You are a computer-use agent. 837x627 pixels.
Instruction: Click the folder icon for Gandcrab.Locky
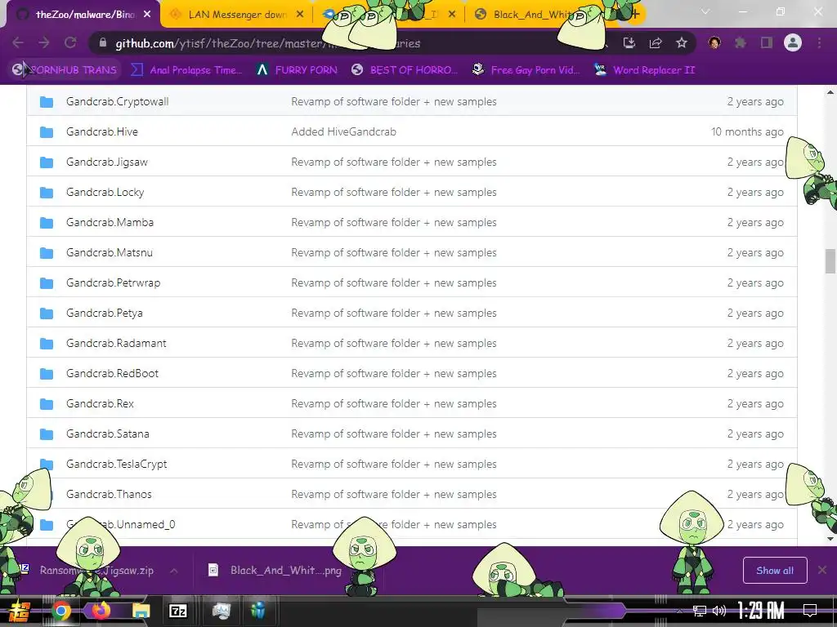point(47,193)
